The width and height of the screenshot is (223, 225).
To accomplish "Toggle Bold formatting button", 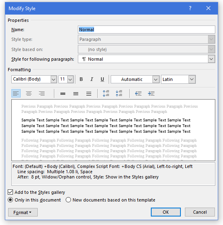I will 81,79.
